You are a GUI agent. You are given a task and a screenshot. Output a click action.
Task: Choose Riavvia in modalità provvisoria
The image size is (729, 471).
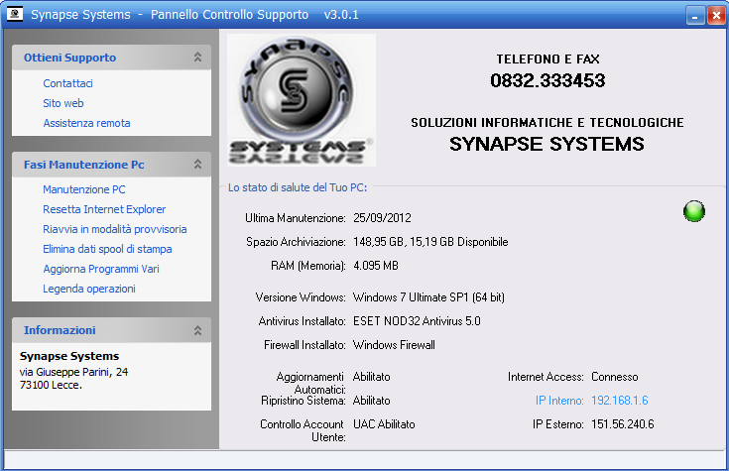(x=115, y=229)
